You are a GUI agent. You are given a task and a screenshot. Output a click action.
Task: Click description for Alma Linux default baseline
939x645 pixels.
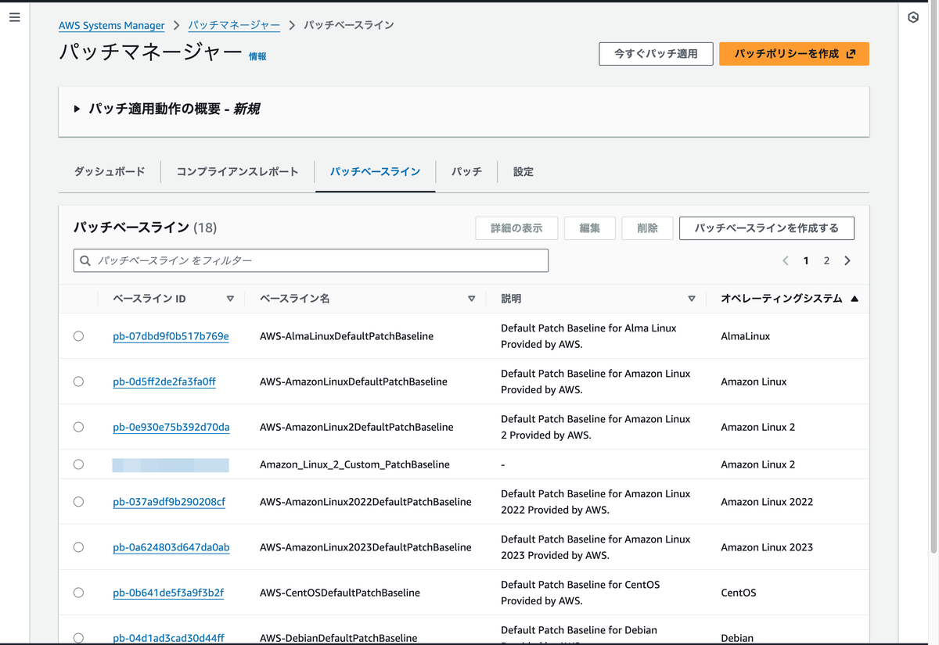pyautogui.click(x=588, y=336)
